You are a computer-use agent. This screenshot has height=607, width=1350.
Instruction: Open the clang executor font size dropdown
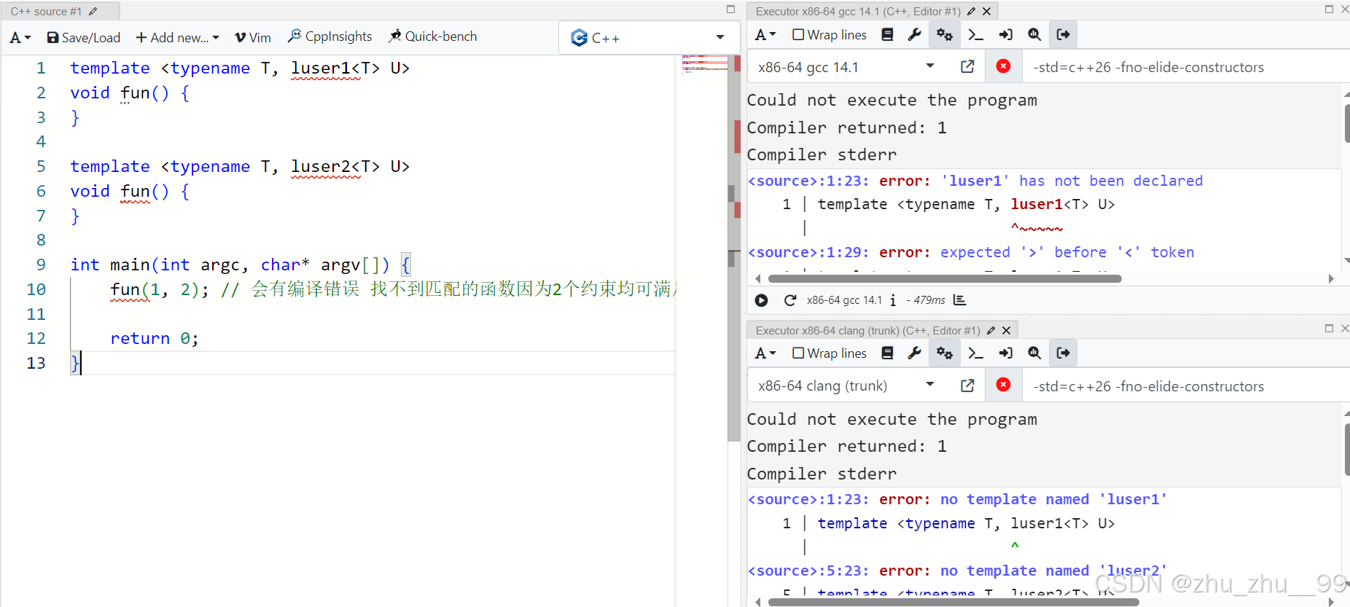(765, 353)
